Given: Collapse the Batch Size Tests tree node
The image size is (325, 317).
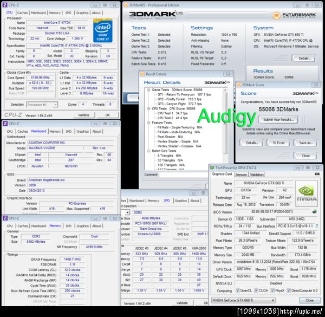Looking at the screenshot, I should [148, 151].
